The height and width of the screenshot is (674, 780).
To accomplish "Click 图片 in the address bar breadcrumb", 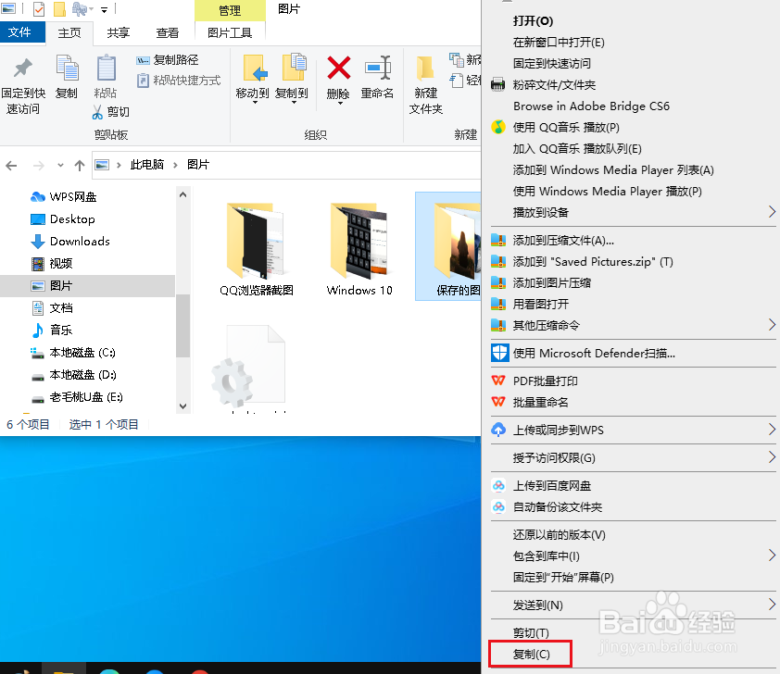I will pyautogui.click(x=198, y=165).
